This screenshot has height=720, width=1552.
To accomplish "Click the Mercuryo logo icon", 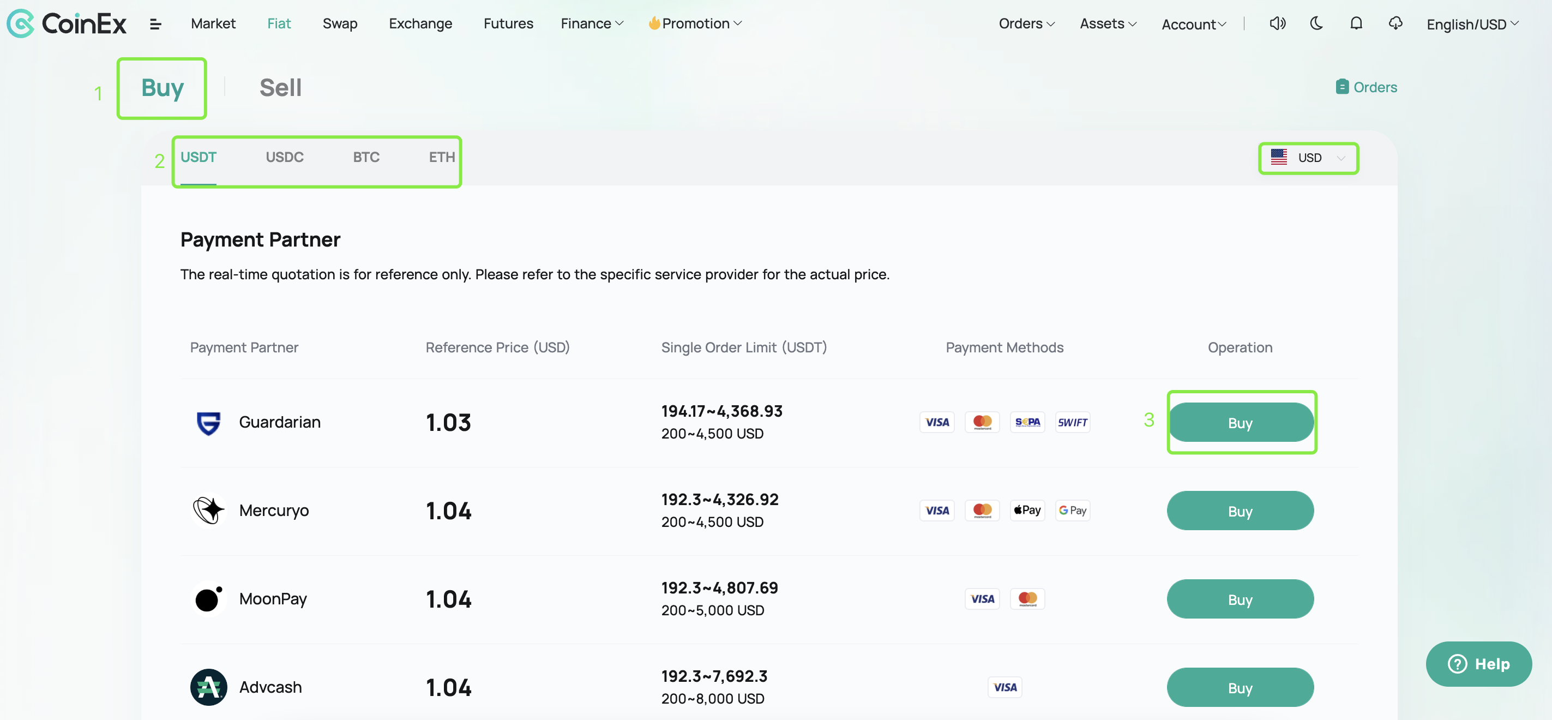I will (208, 511).
